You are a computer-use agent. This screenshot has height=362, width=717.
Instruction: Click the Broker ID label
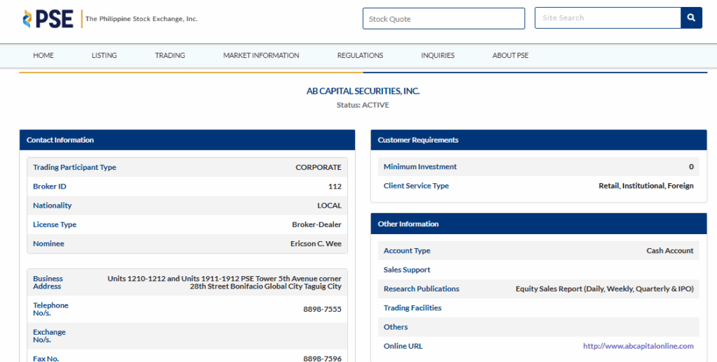pyautogui.click(x=50, y=187)
